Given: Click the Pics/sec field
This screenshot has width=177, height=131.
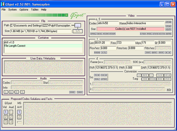Looking at the screenshot, I should coord(108,48).
